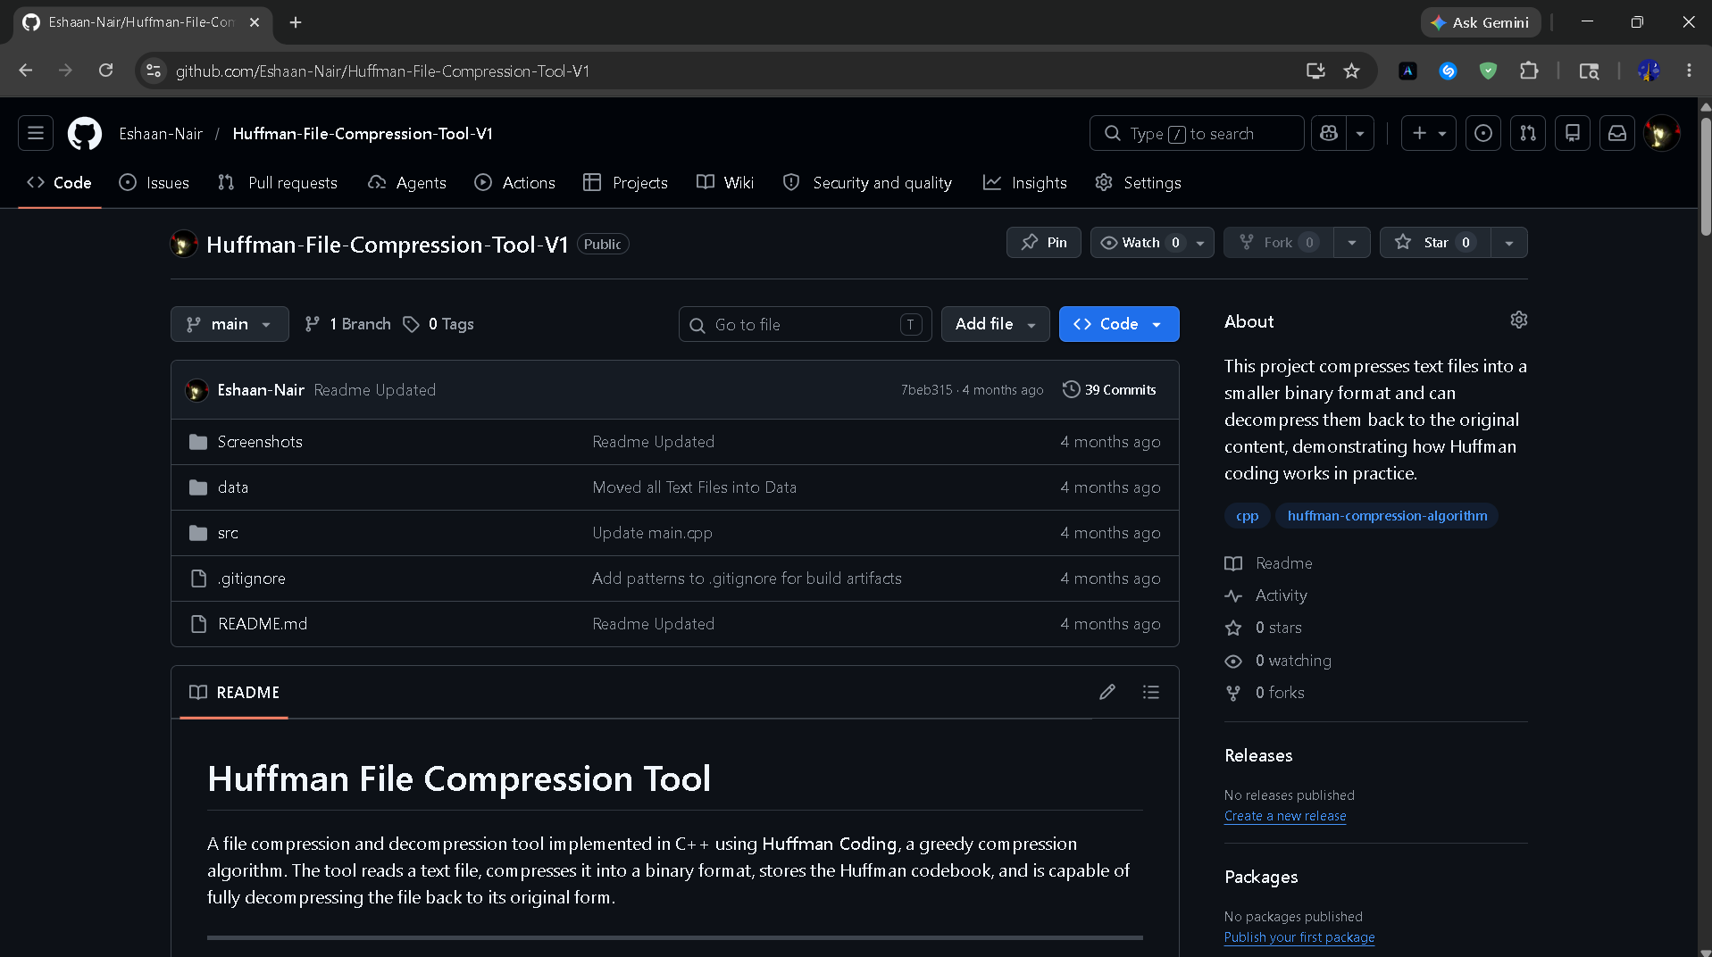
Task: Open Copilot chat icon in header
Action: 1329,133
